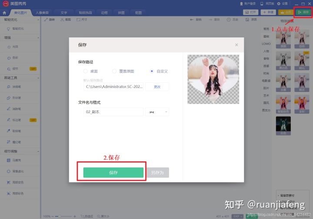Image resolution: width=313 pixels, height=219 pixels.
Task: Collapse the 画笔工具 section header
Action: coord(20,78)
